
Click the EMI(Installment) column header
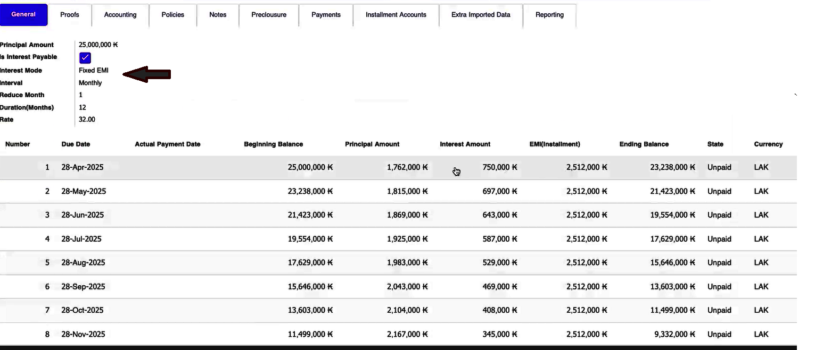coord(555,144)
